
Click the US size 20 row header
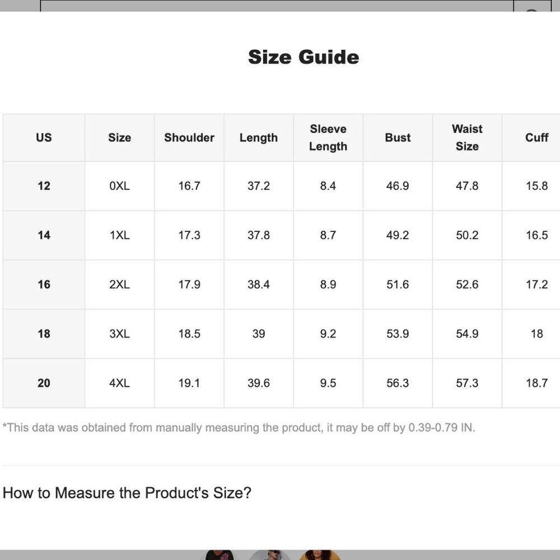tap(44, 383)
